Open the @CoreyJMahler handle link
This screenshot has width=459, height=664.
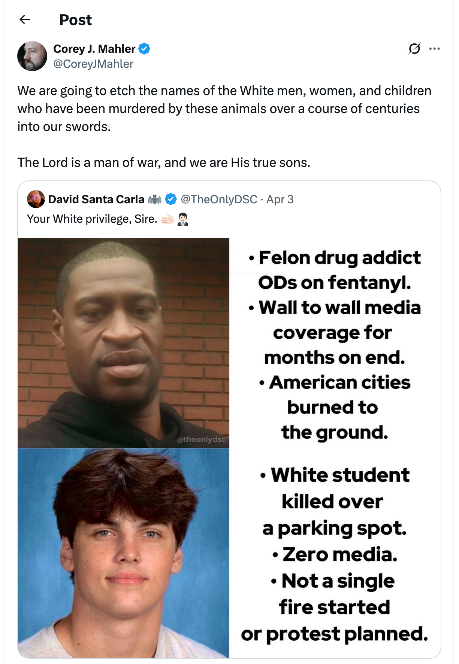click(x=93, y=64)
